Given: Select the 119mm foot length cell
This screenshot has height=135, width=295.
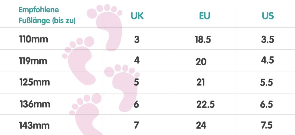Looking at the screenshot, I should [33, 61].
